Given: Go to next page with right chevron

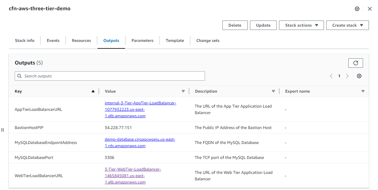Looking at the screenshot, I should tap(347, 76).
